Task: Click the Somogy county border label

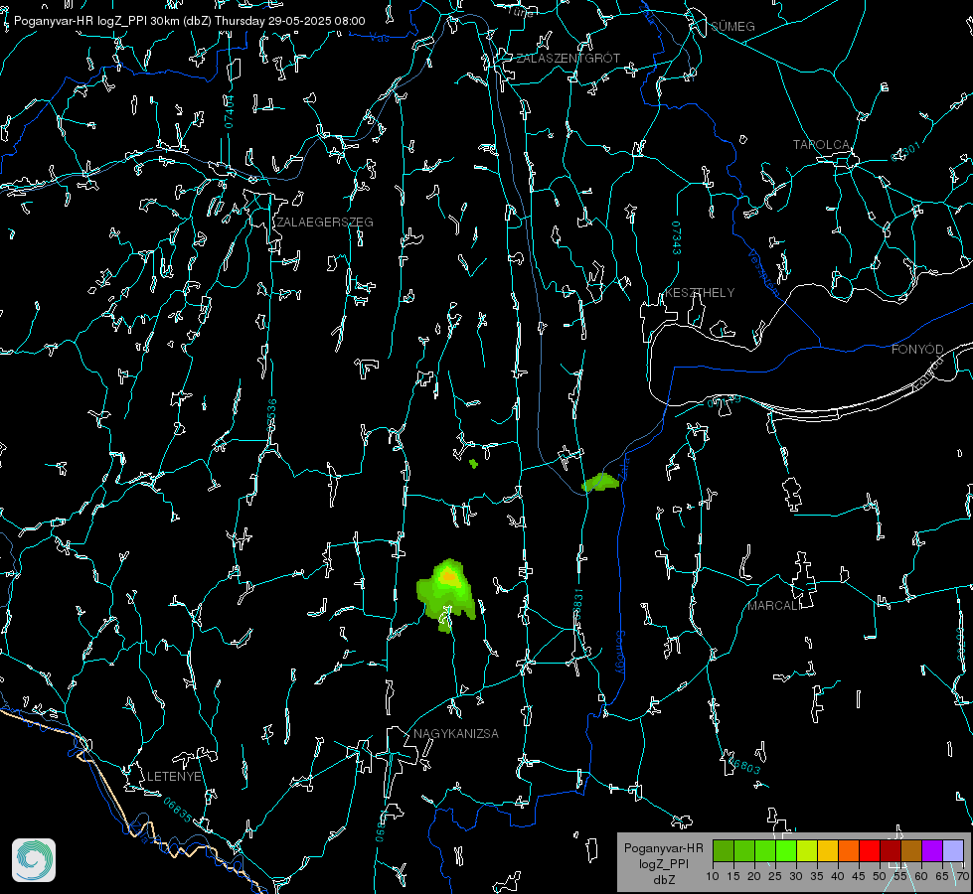Action: pyautogui.click(x=620, y=652)
